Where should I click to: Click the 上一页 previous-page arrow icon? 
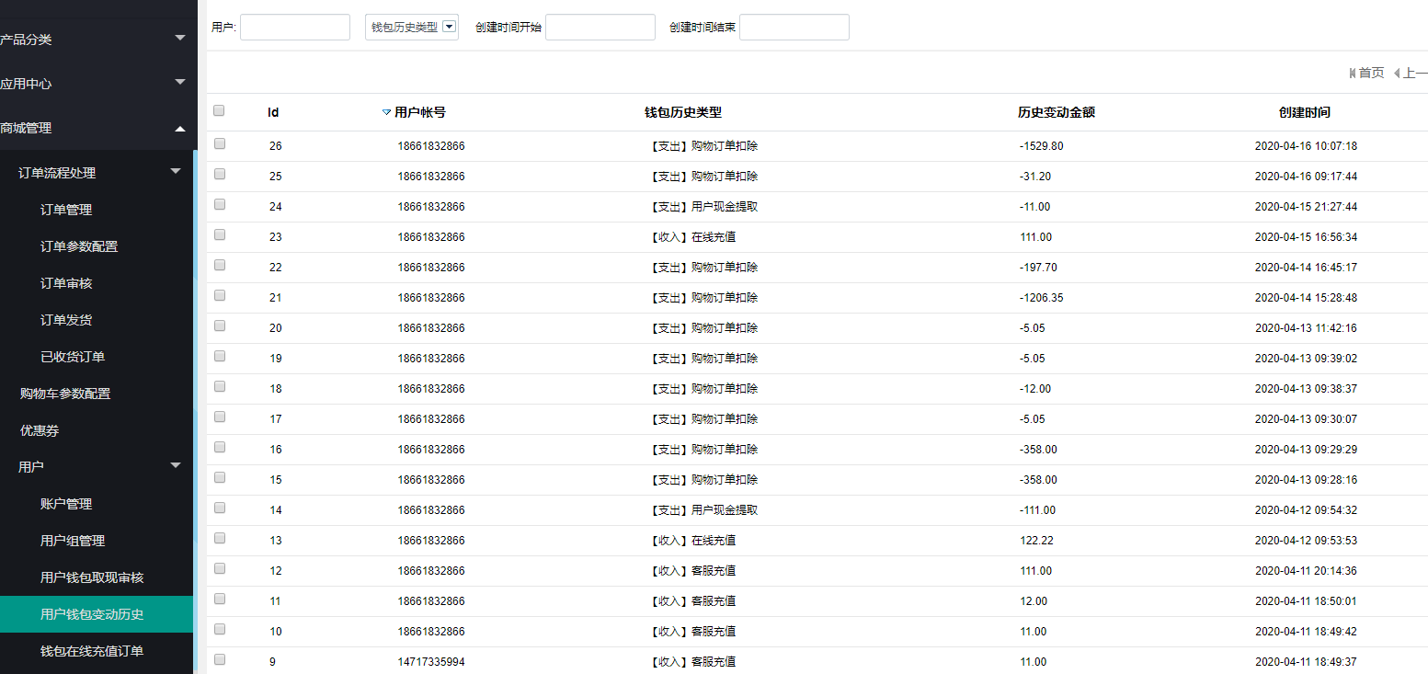pos(1397,73)
